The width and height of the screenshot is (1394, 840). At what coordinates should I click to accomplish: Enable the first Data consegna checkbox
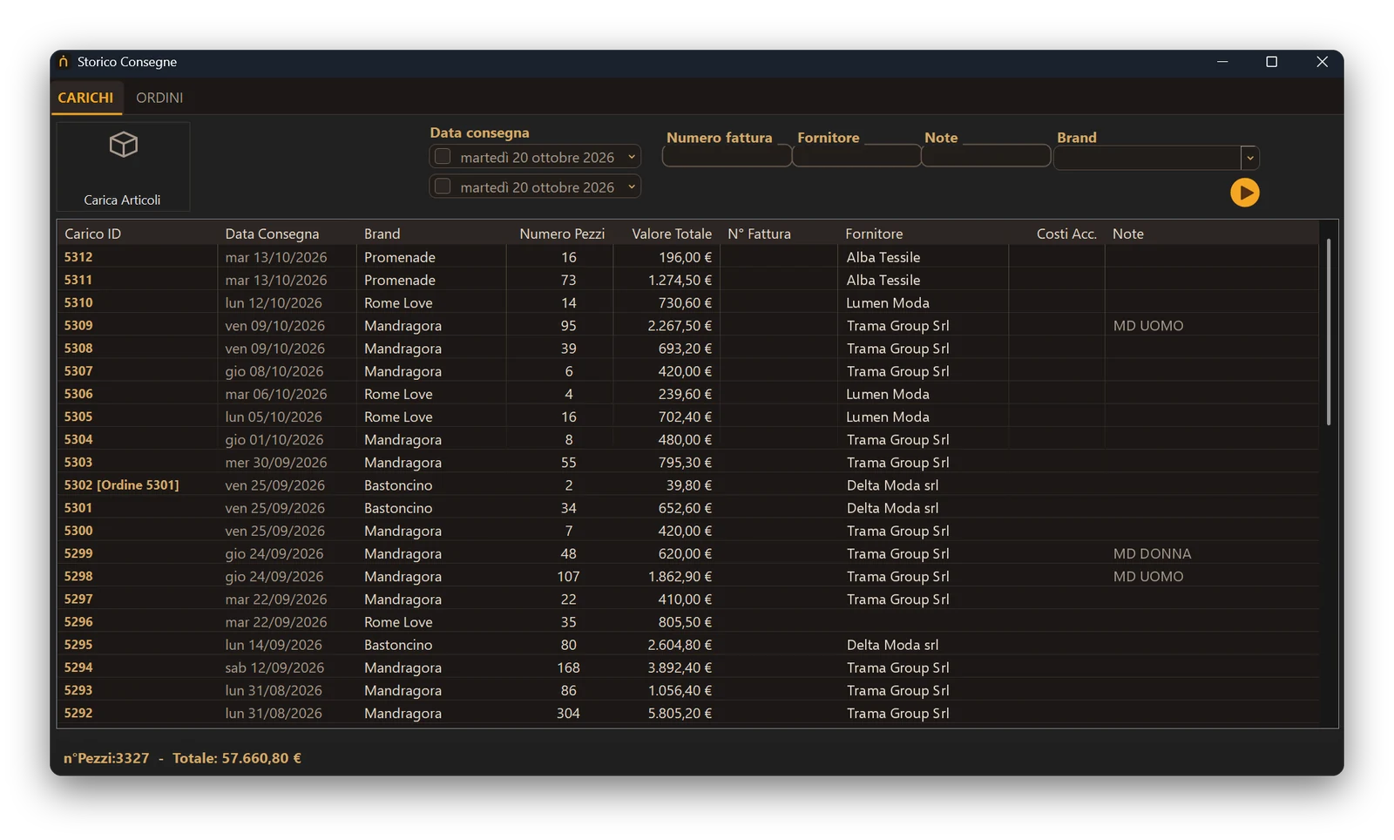pos(443,157)
